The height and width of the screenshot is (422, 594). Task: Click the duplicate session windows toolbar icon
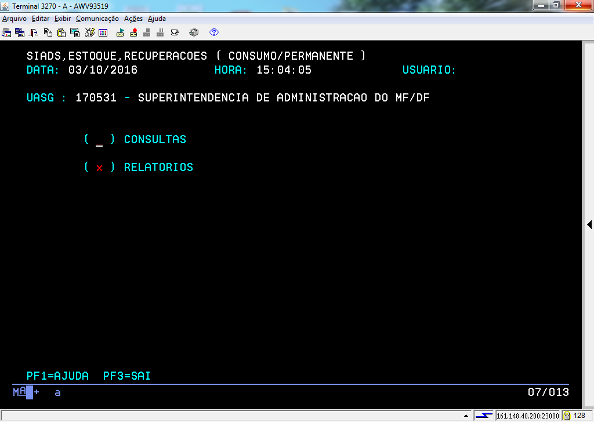20,32
